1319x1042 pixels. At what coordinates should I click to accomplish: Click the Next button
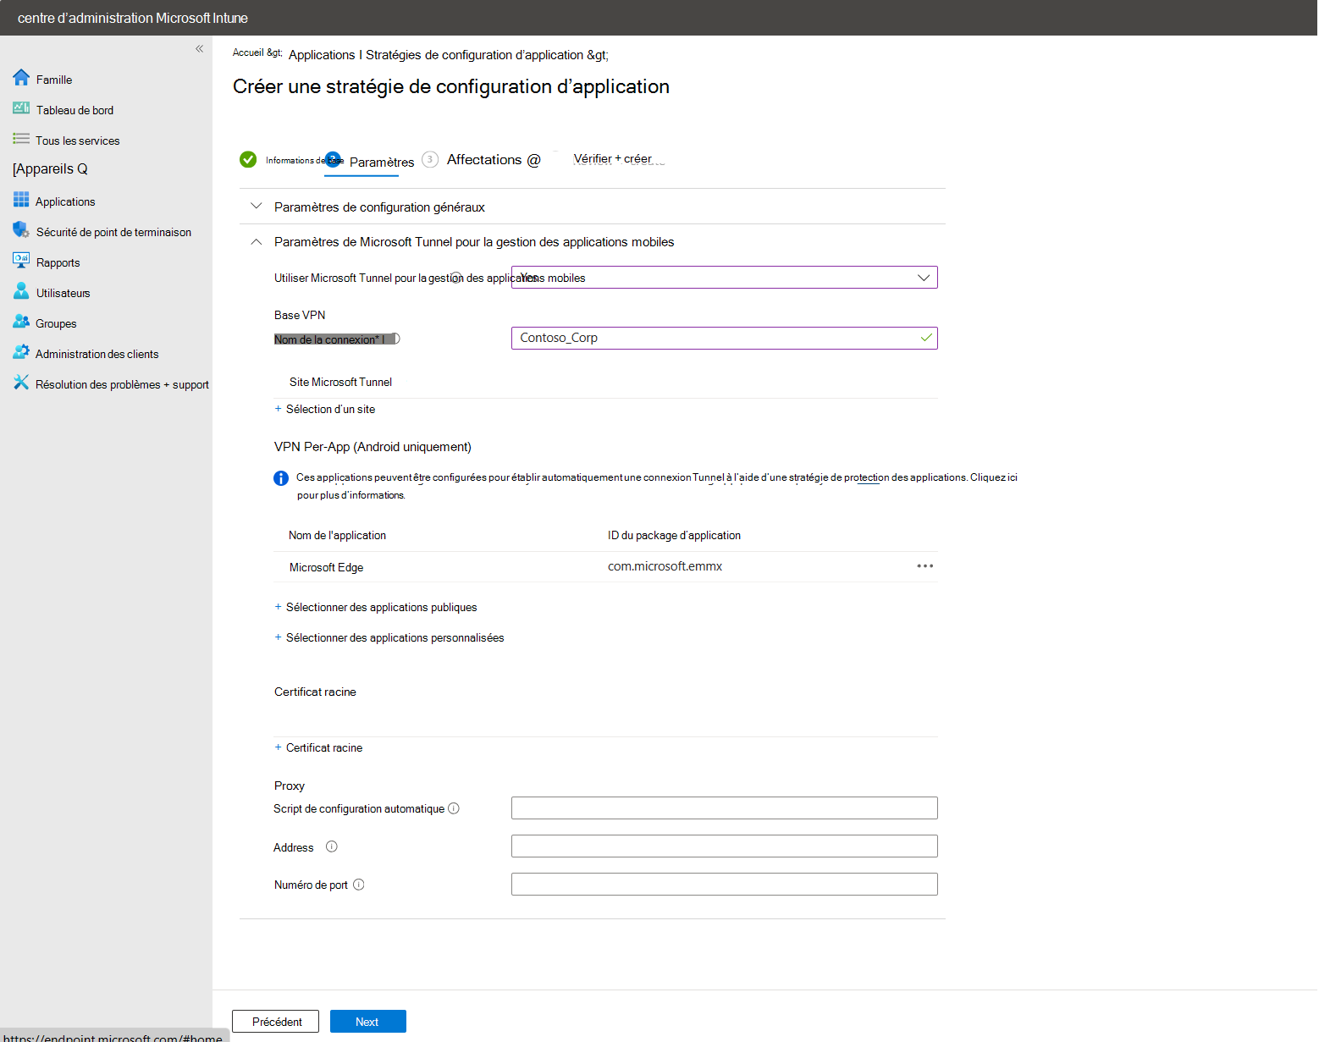coord(368,1021)
